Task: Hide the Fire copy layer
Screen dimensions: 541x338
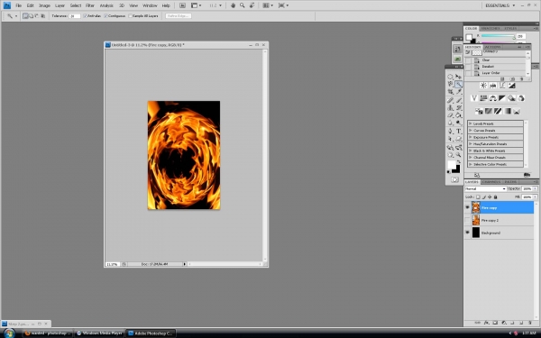Action: coord(467,207)
